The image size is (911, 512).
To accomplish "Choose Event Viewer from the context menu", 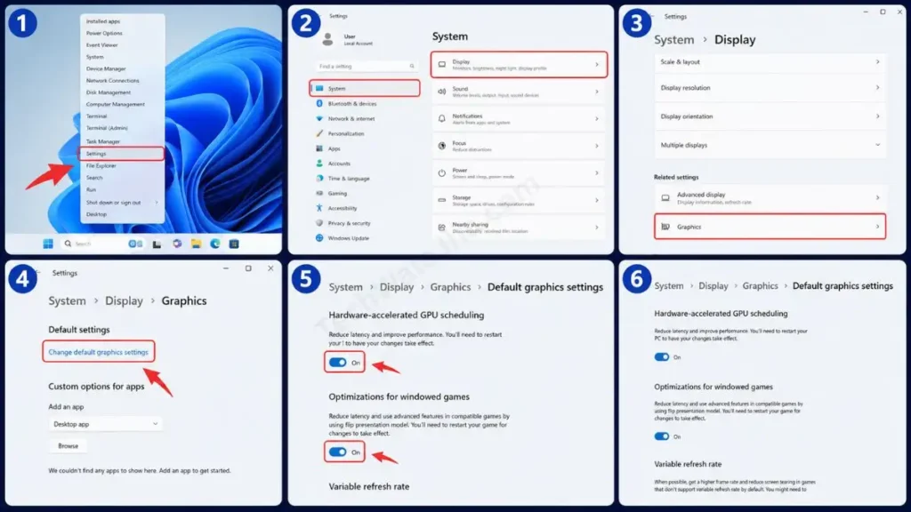I will pos(101,44).
